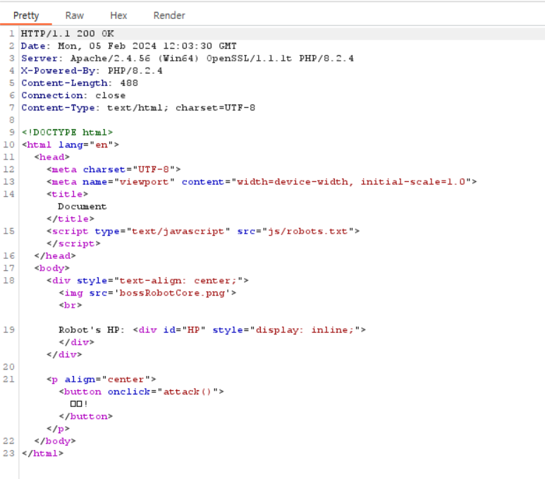Click the HTTP/1.1 200 OK status line

coord(68,34)
